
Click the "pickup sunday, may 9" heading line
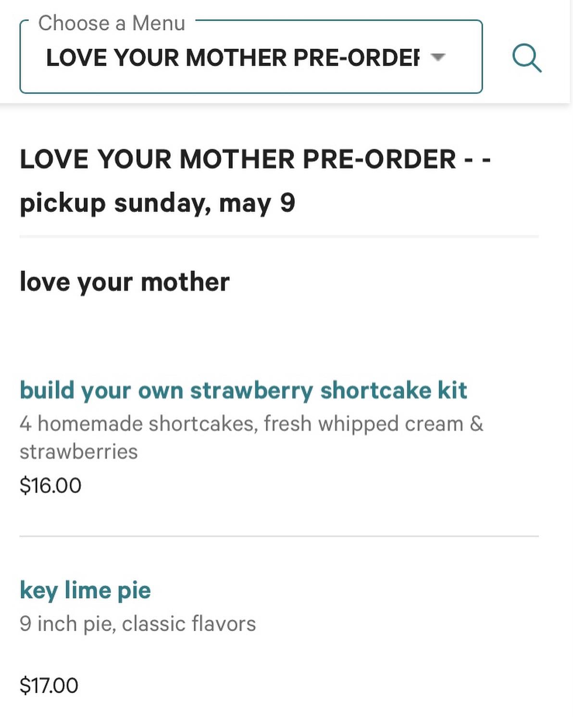click(157, 203)
